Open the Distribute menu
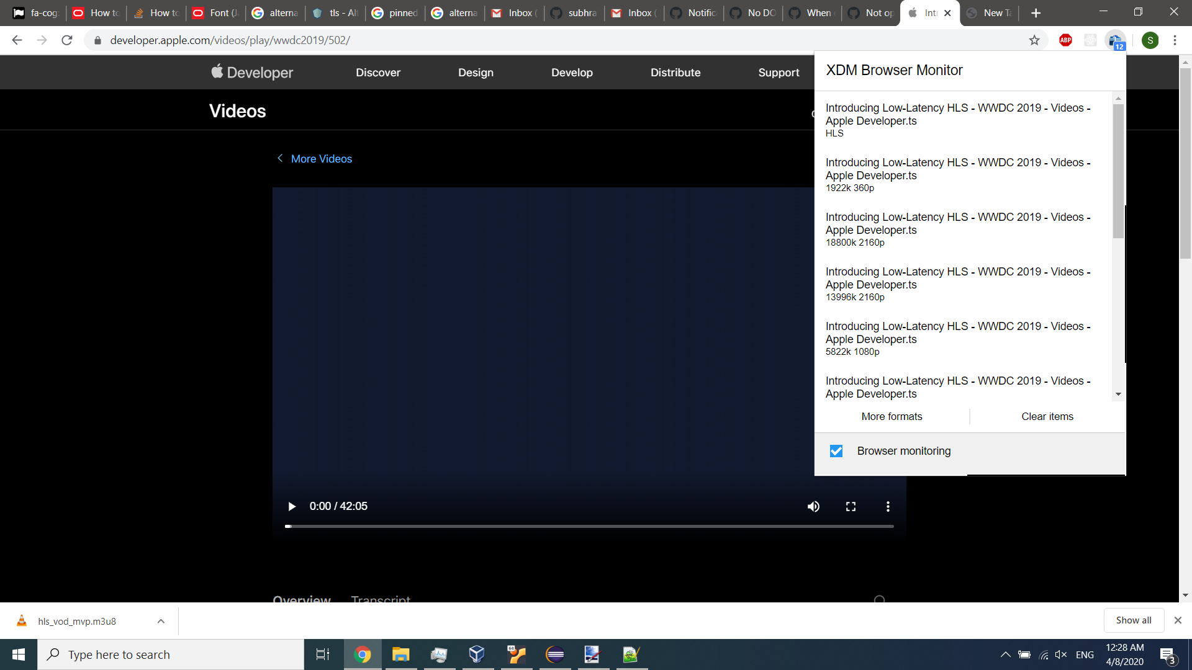This screenshot has width=1192, height=670. (x=675, y=73)
